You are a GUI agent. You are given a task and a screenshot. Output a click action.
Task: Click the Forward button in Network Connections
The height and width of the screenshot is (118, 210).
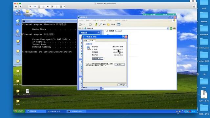pyautogui.click(x=90, y=24)
